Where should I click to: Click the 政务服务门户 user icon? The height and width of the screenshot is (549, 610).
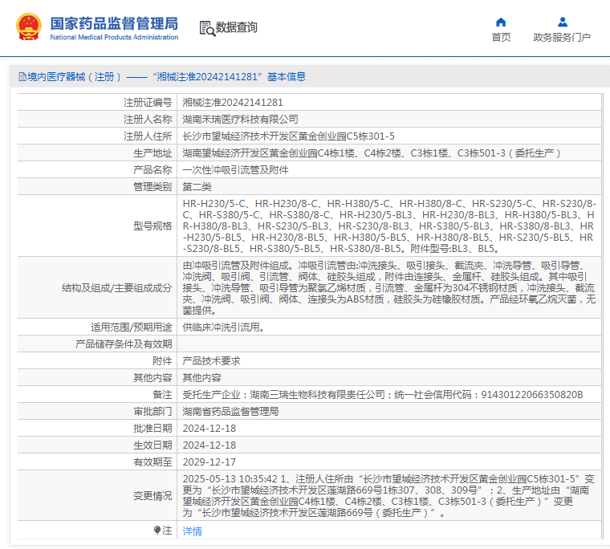pyautogui.click(x=562, y=22)
